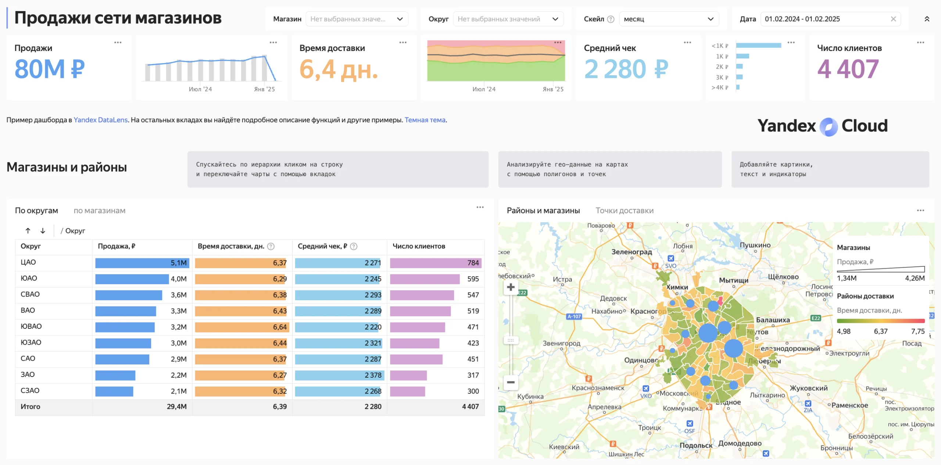Click the map zoom slider handle
This screenshot has width=941, height=465.
pos(511,340)
